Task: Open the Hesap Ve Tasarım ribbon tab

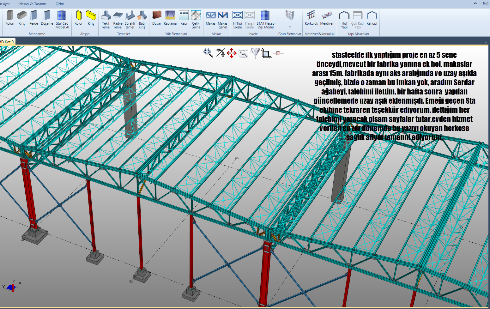Action: coord(33,4)
